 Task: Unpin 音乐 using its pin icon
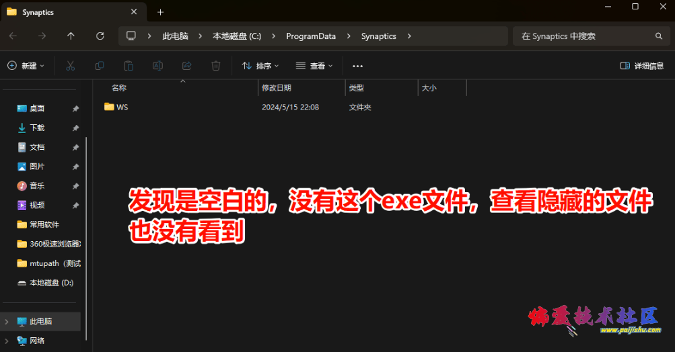click(75, 186)
